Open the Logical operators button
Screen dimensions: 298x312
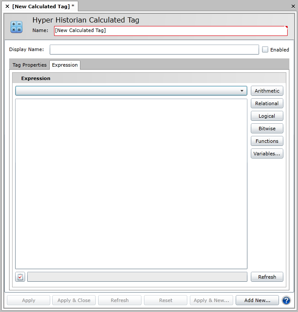[267, 116]
